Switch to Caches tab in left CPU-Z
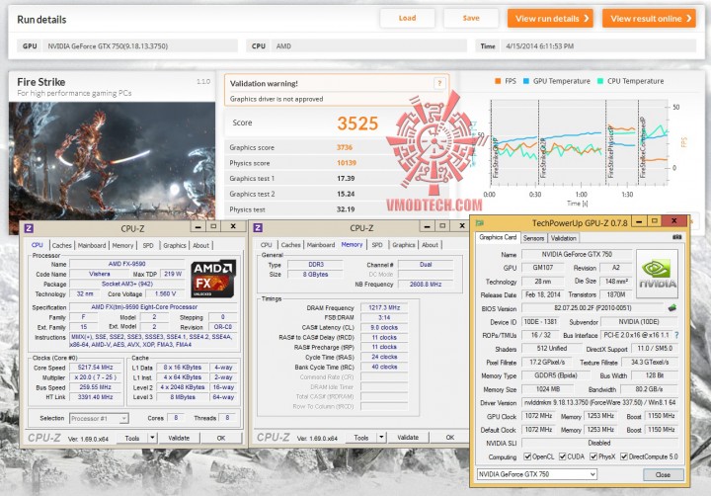Screen dimensions: 711x496 61,245
